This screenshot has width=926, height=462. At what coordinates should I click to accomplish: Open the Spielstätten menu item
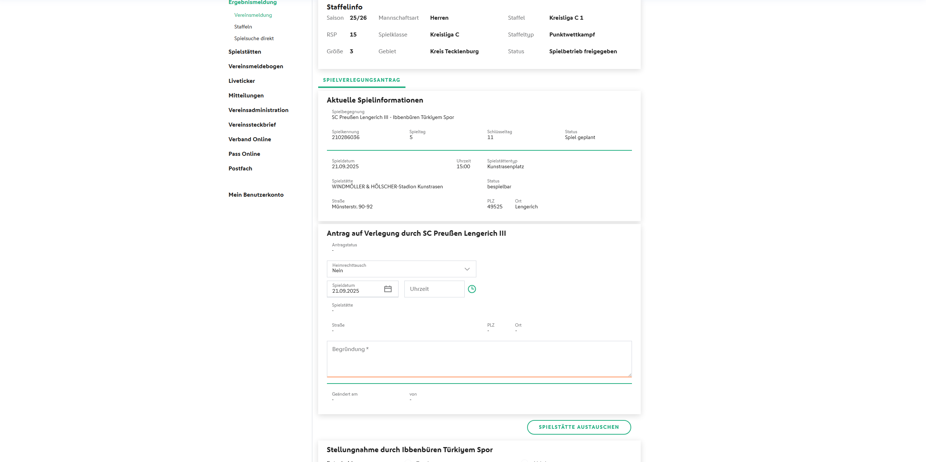click(244, 52)
